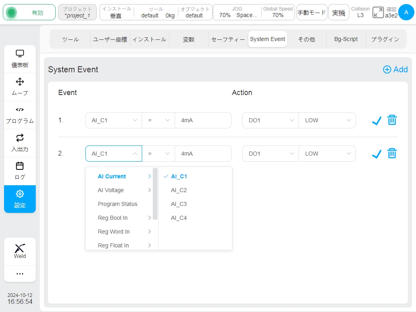Screen dimensions: 416x312
Task: Open the user avatar A menu
Action: [x=406, y=12]
